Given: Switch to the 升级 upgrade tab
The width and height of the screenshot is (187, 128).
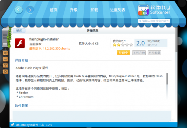Looking at the screenshot, I should click(x=73, y=10).
